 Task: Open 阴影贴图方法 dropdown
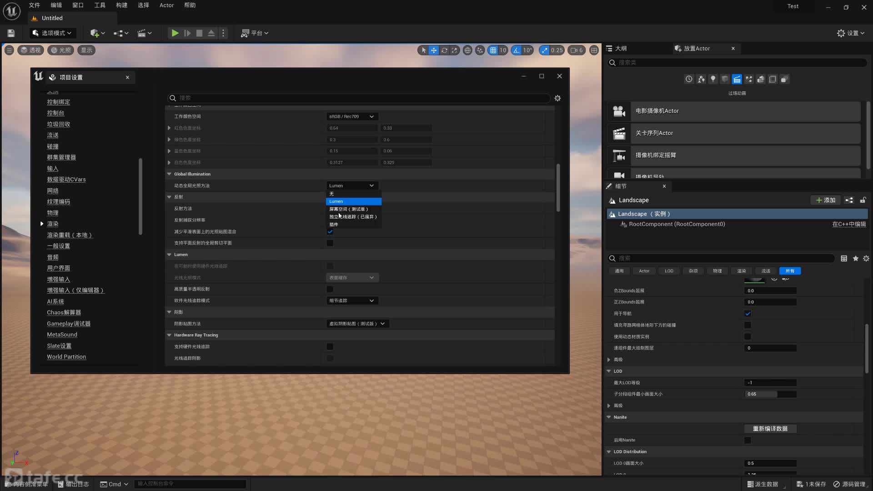click(x=357, y=324)
